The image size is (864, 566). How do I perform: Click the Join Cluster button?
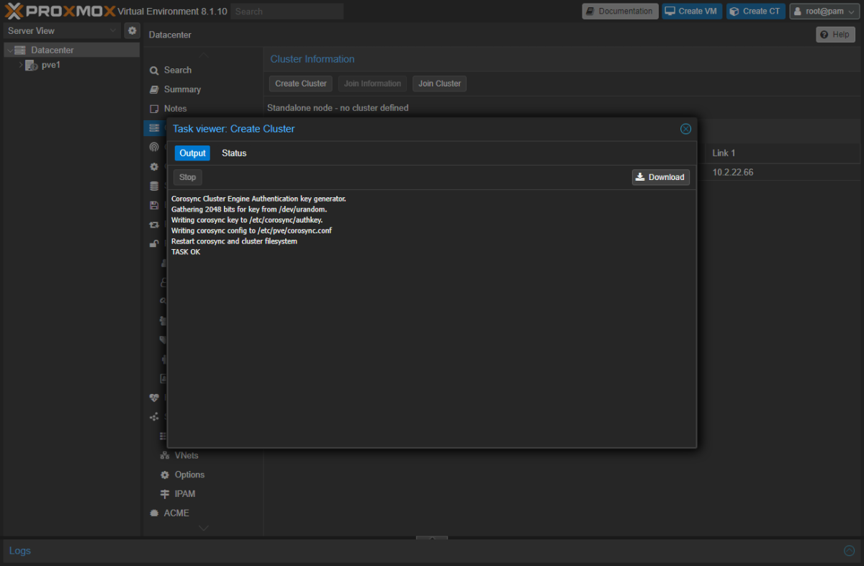(x=439, y=84)
